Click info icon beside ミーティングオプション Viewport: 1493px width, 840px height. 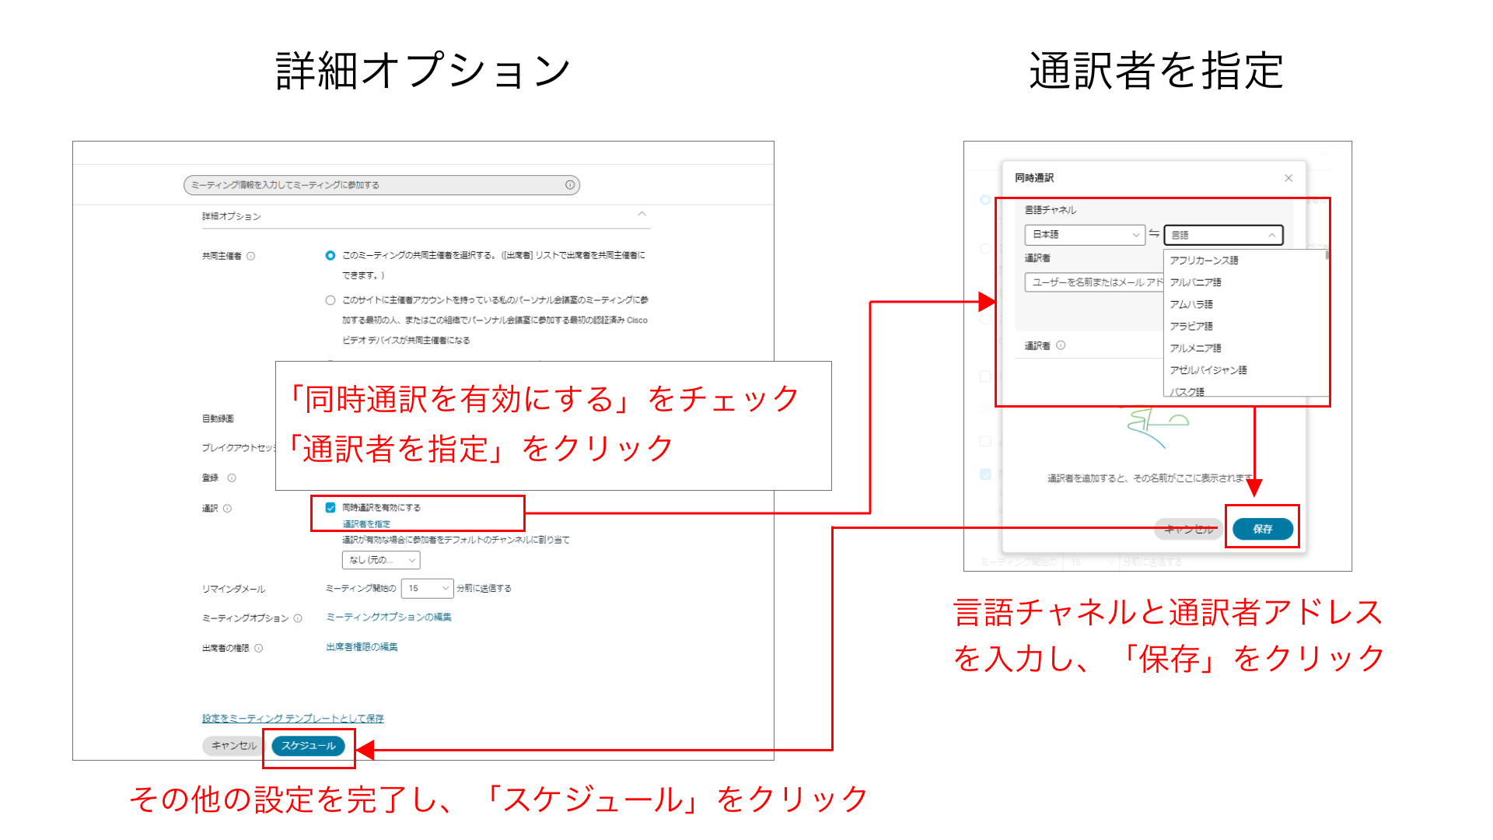298,618
